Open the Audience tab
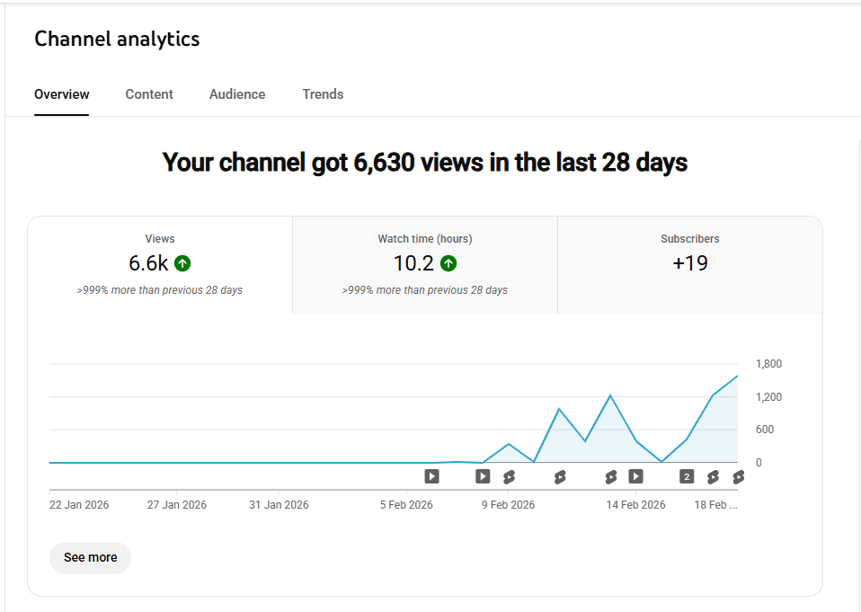The height and width of the screenshot is (612, 861). click(236, 94)
